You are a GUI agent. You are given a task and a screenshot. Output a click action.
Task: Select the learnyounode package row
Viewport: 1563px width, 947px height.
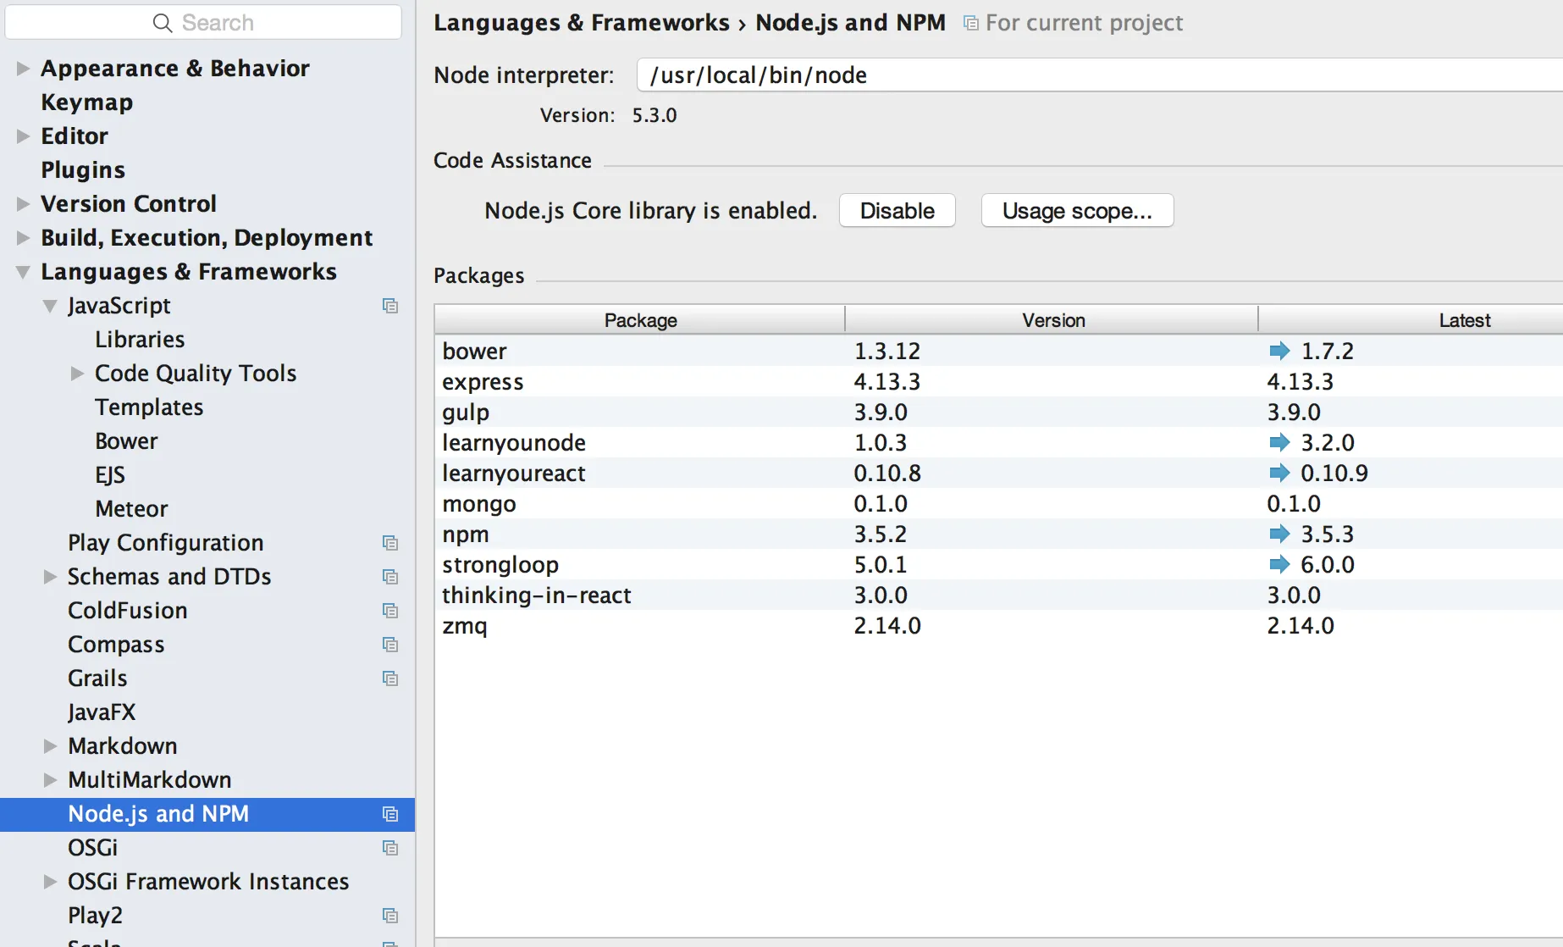(x=514, y=442)
